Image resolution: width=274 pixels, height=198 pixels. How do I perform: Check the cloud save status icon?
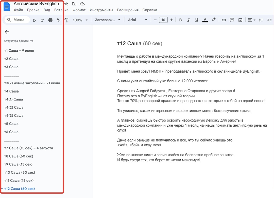[x=82, y=4]
